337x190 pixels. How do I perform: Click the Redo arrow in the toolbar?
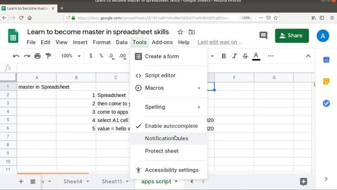point(27,56)
